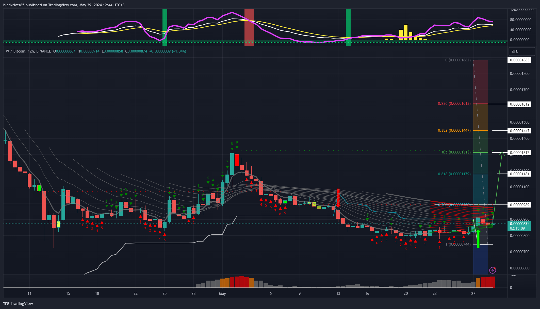Viewport: 540px width, 309px height.
Task: Click the 0.00001447 price label
Action: [x=519, y=131]
